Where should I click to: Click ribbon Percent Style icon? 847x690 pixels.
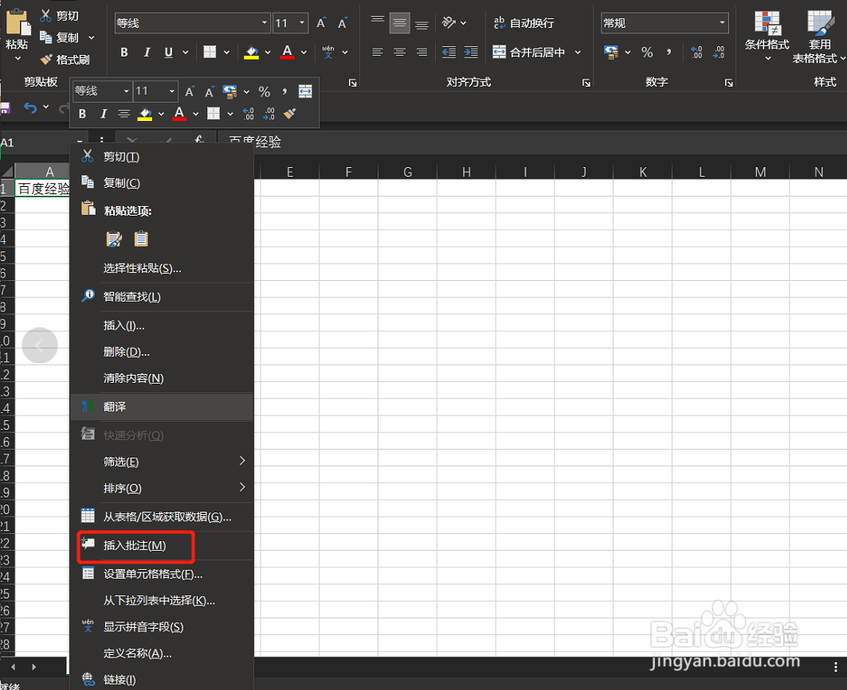click(647, 53)
